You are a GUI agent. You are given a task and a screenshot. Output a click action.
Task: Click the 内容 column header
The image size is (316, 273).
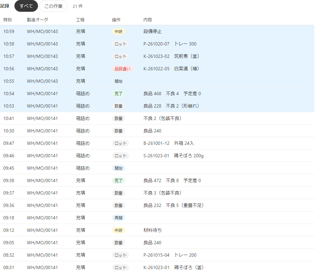pos(147,20)
